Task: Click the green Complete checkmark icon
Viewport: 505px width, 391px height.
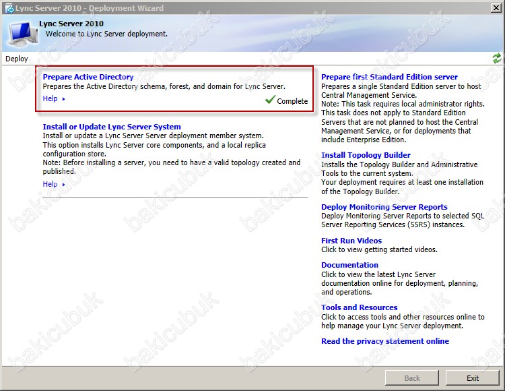Action: point(270,100)
